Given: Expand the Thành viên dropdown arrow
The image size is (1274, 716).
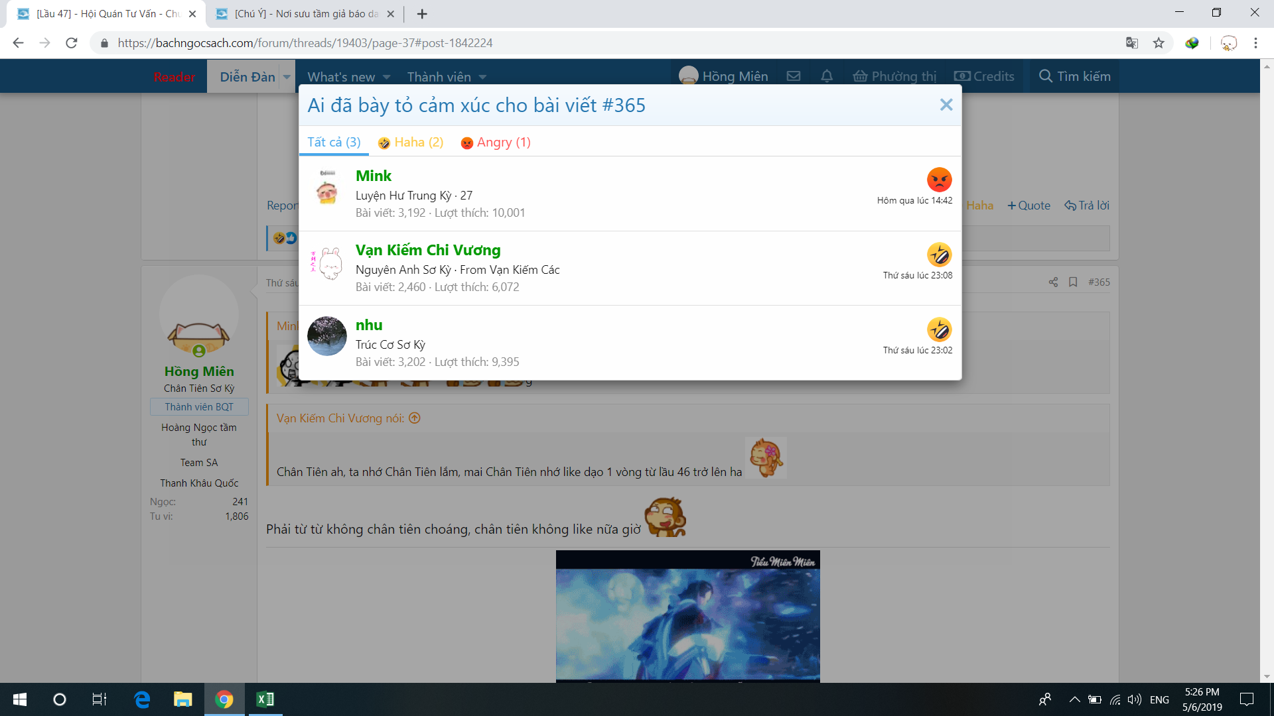Looking at the screenshot, I should [x=482, y=77].
